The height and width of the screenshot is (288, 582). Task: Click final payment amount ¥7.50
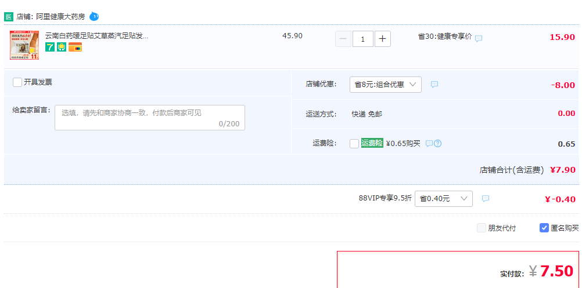551,271
